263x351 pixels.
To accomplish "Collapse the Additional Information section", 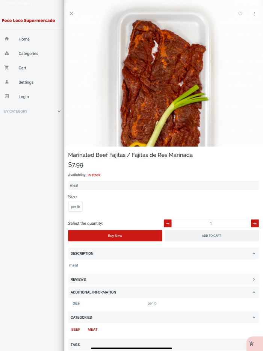I will click(x=254, y=292).
